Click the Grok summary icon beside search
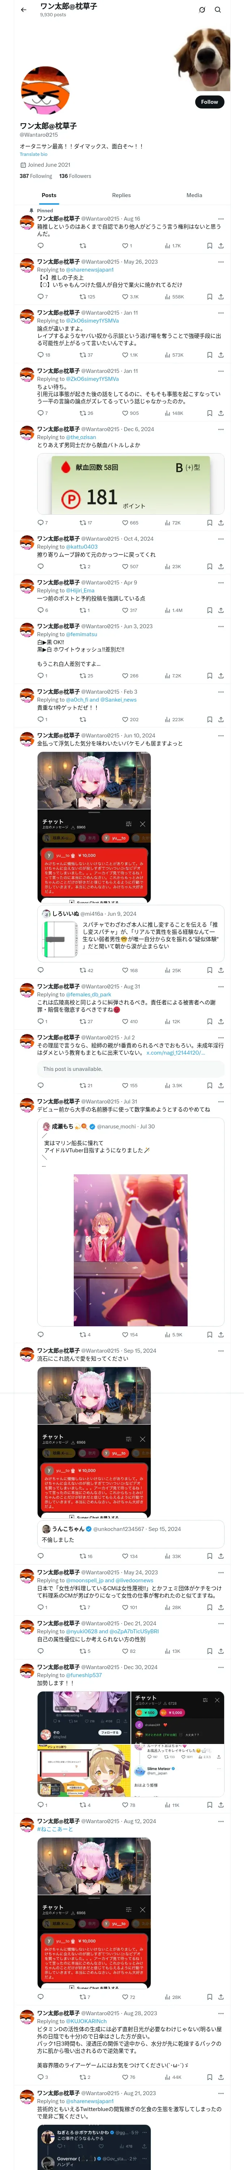Viewport: 244px width, 2170px height. [202, 10]
